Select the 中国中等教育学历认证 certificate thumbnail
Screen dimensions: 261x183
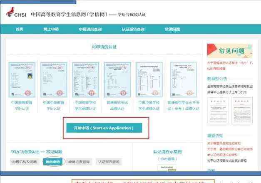pyautogui.click(x=54, y=79)
